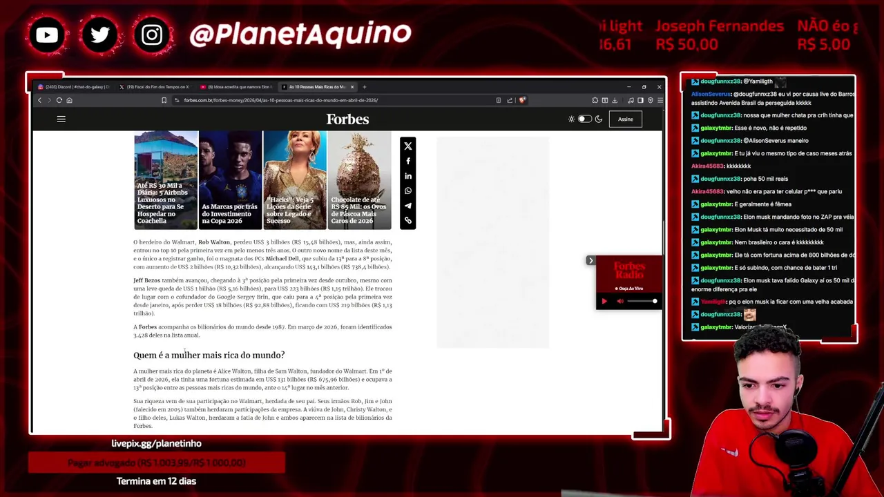Select the sun light-mode icon on Forbes
The width and height of the screenshot is (884, 497).
(571, 119)
